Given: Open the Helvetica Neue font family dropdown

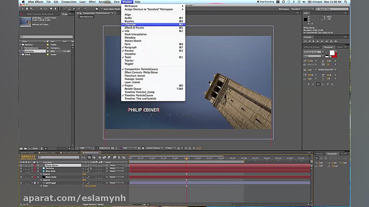Looking at the screenshot, I should pos(323,52).
